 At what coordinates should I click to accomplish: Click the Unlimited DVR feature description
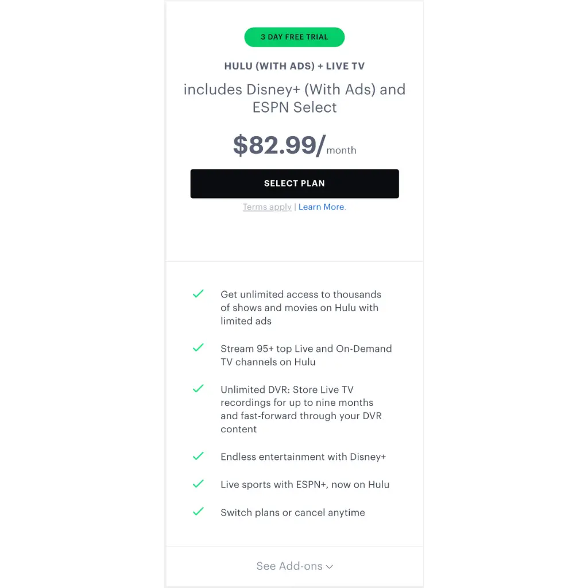coord(300,409)
